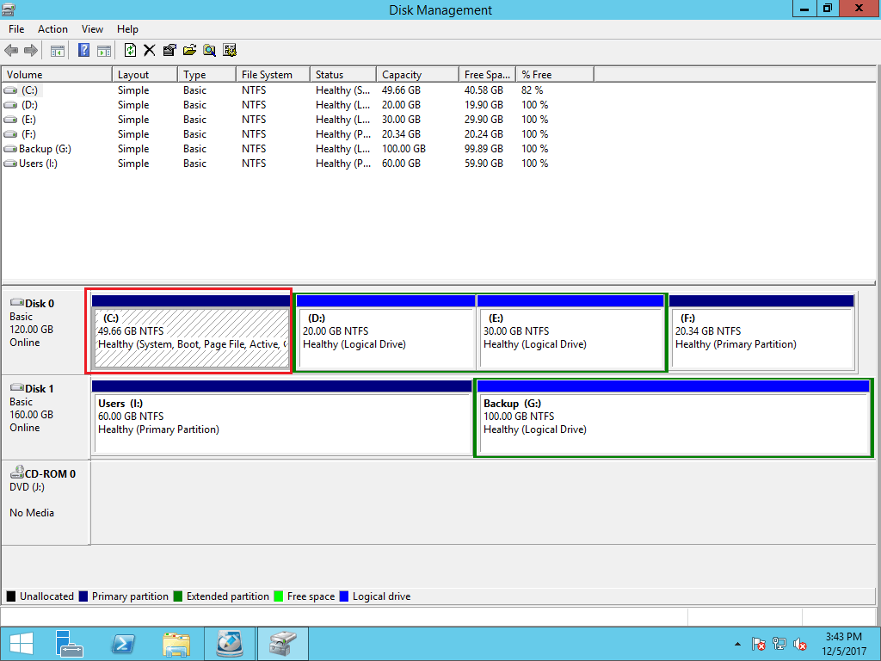Sort by the Type column header
Image resolution: width=881 pixels, height=661 pixels.
(206, 75)
